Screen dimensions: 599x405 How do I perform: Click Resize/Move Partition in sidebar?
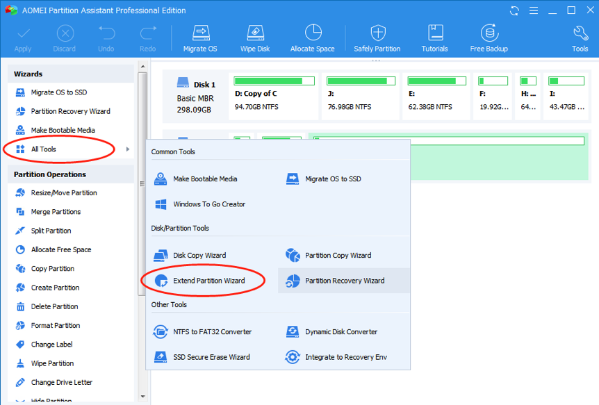click(63, 193)
